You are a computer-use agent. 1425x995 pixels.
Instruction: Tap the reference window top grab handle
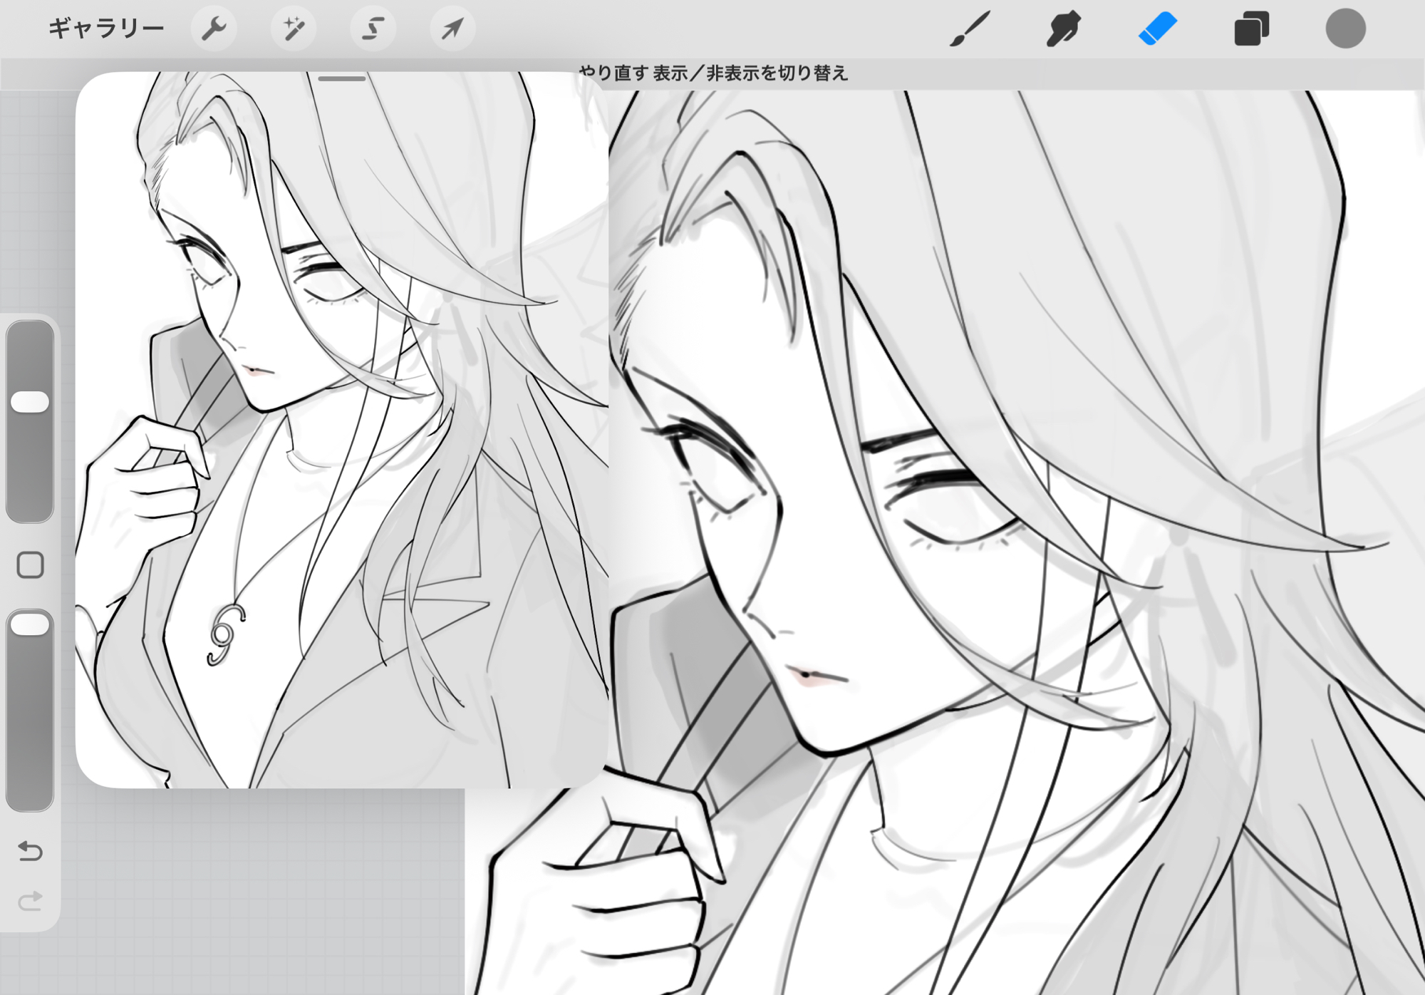pyautogui.click(x=342, y=78)
